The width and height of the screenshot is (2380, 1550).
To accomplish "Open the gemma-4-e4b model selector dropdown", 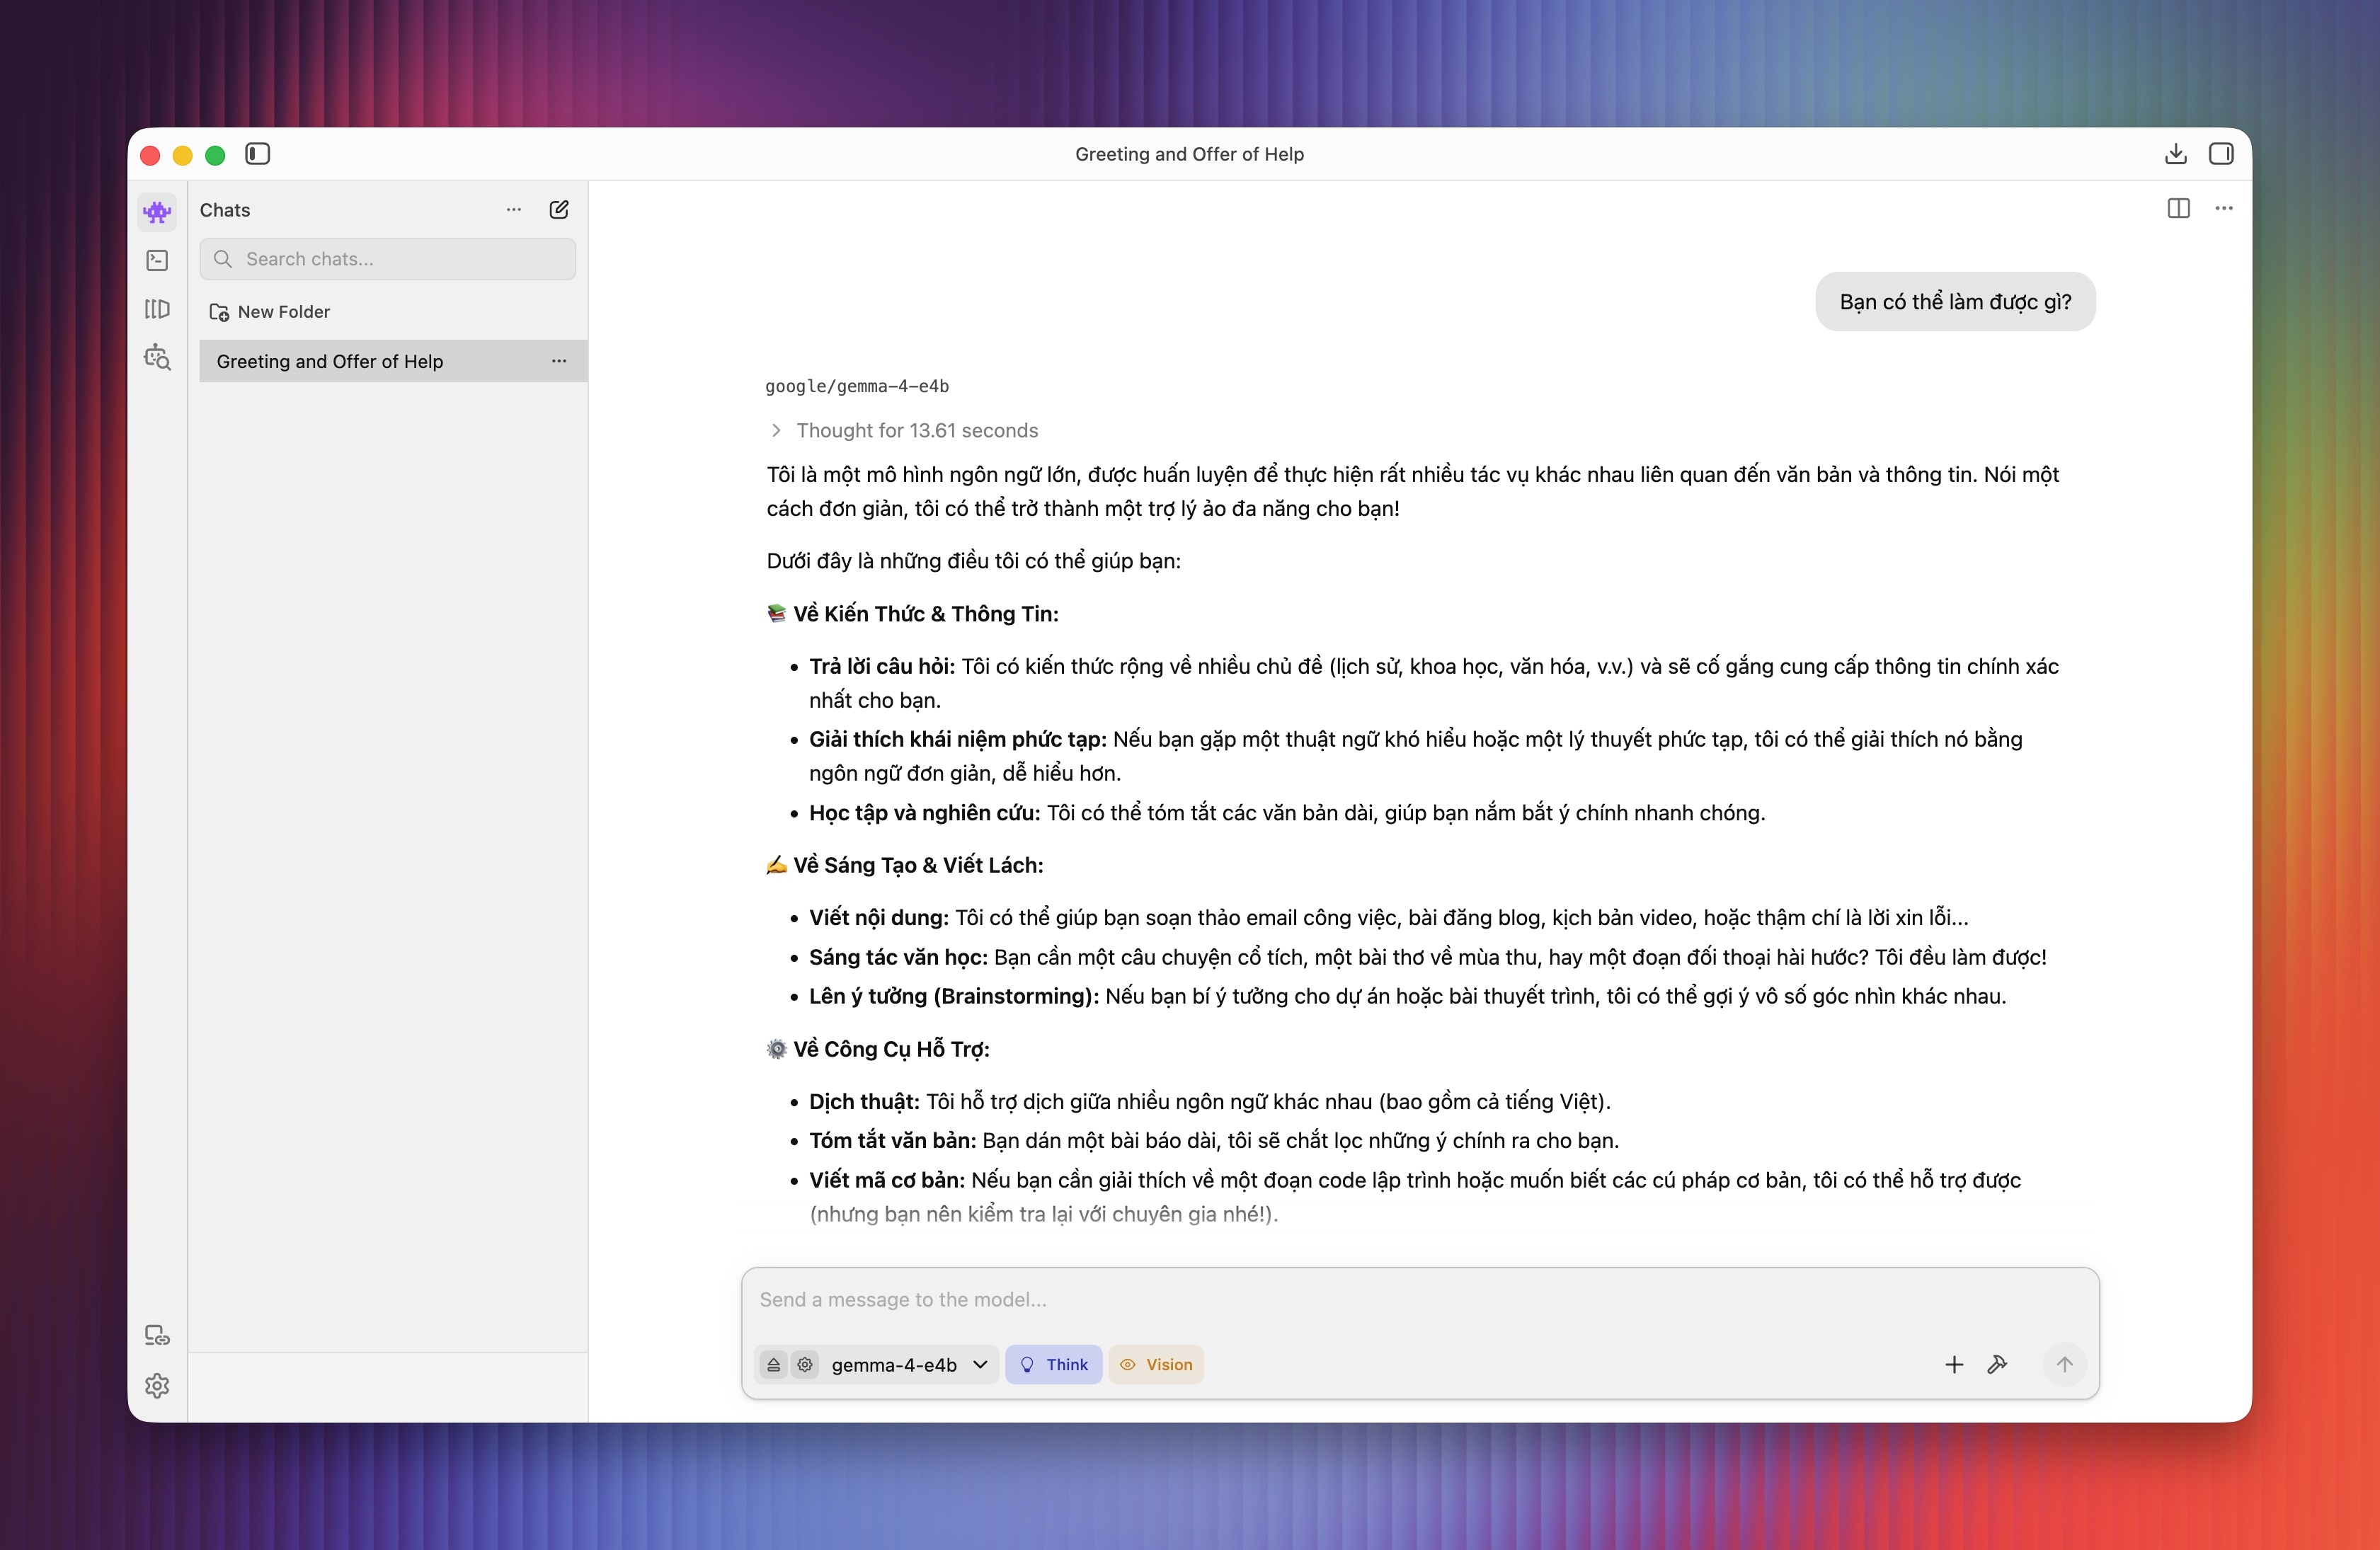I will pos(909,1365).
